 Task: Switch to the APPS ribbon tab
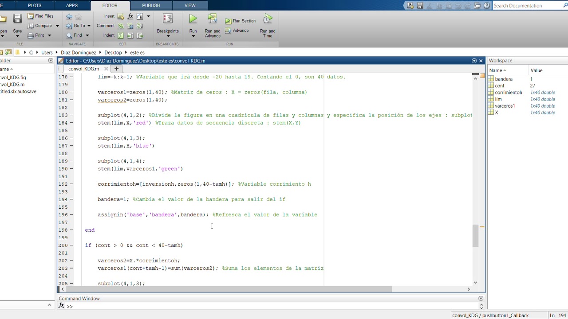pyautogui.click(x=72, y=5)
